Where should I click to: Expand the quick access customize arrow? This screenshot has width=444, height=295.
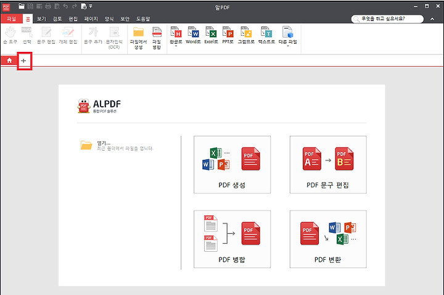91,6
